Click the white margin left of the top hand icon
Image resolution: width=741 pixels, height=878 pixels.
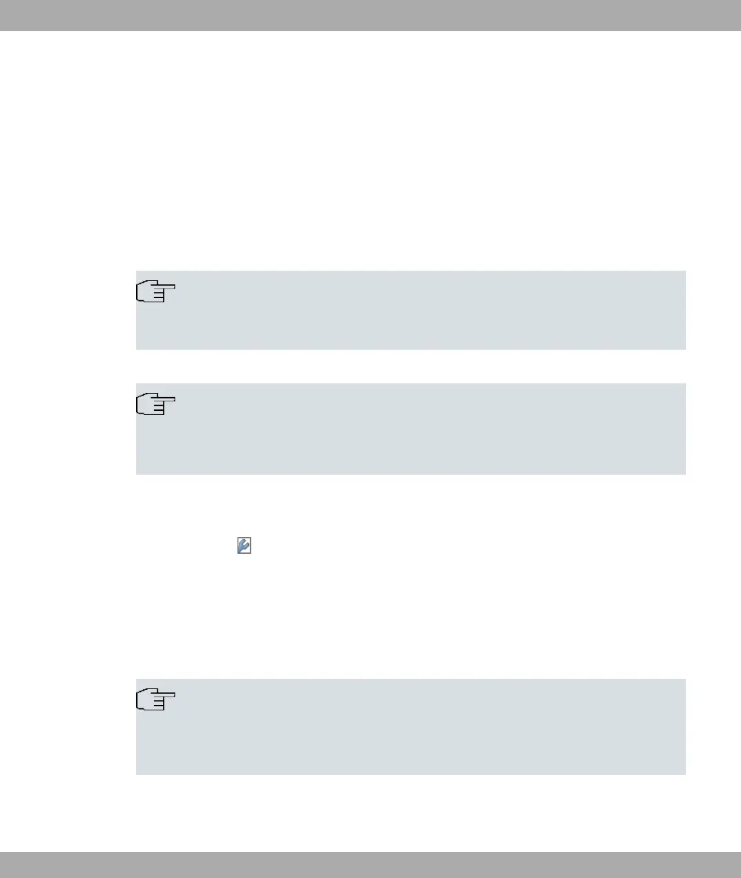pos(69,292)
